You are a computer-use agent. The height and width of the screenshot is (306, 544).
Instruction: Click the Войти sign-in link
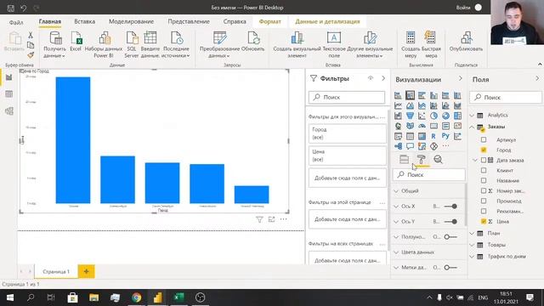(463, 8)
